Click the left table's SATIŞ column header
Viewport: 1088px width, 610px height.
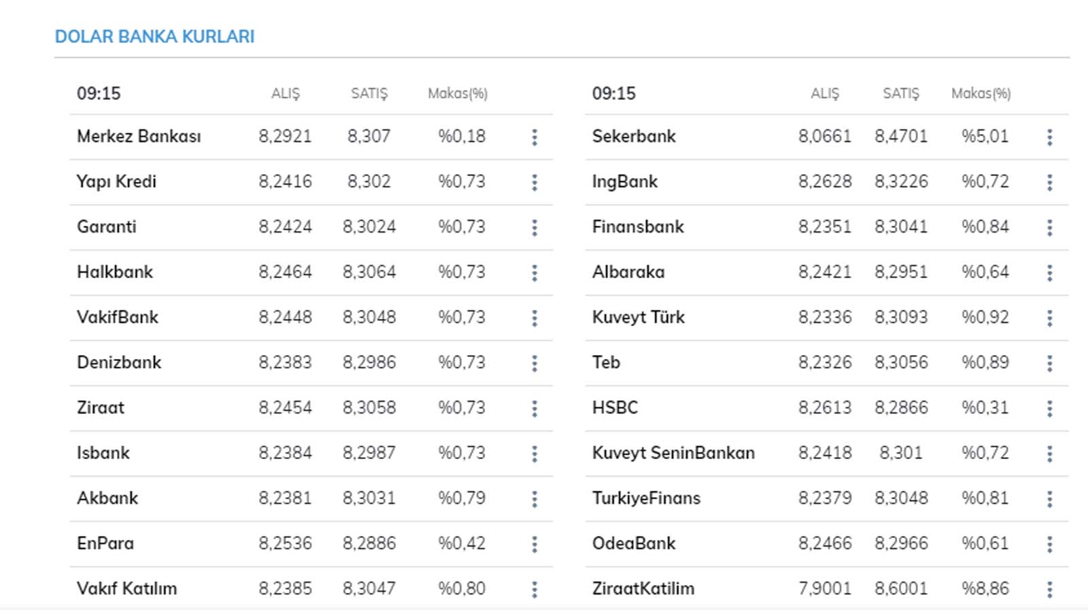click(x=369, y=94)
